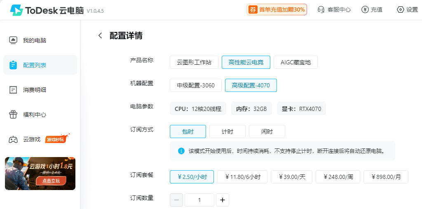Click the 机器配置 label
The width and height of the screenshot is (422, 209).
click(x=142, y=84)
